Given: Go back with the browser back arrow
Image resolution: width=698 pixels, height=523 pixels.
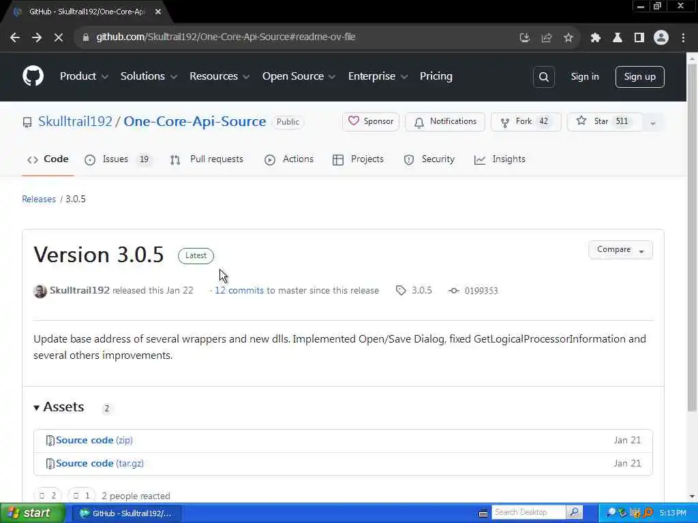Looking at the screenshot, I should click(15, 37).
